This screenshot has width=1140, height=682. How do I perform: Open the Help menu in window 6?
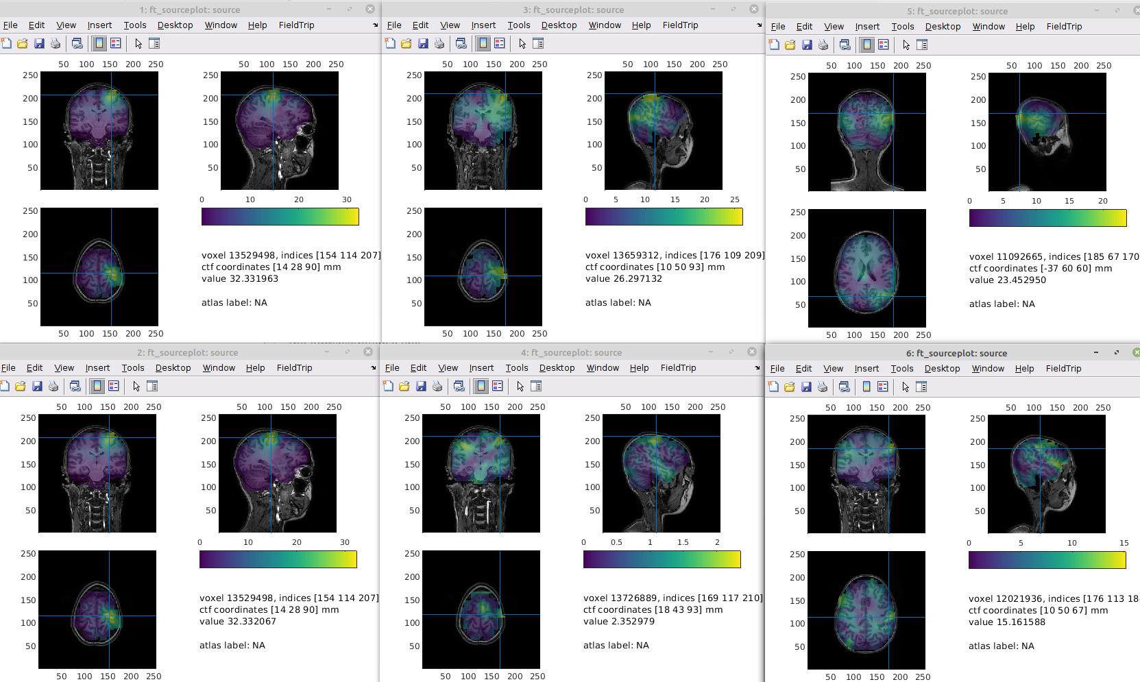pos(1024,369)
